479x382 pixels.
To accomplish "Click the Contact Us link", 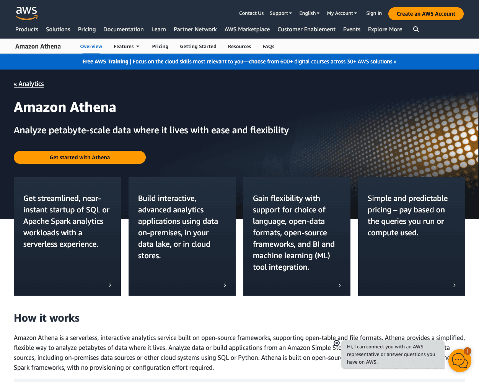I will pos(251,13).
